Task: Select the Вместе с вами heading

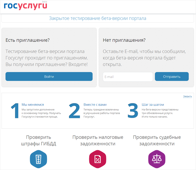Action: (x=95, y=104)
